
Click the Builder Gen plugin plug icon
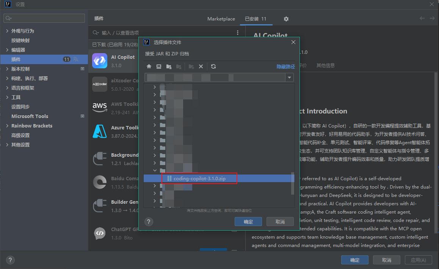pyautogui.click(x=100, y=206)
